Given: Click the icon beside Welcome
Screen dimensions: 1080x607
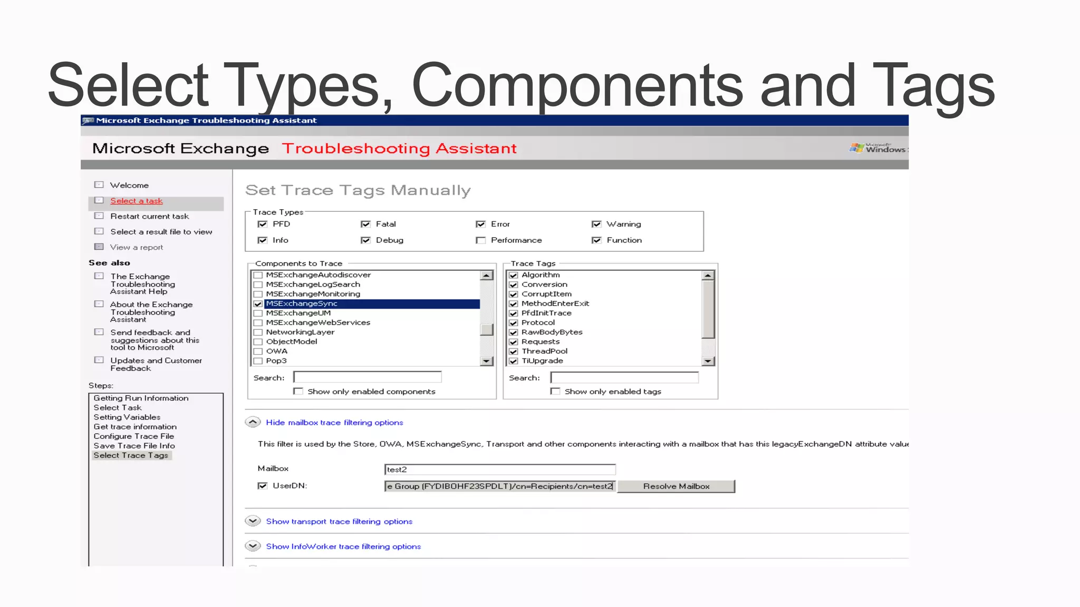Looking at the screenshot, I should pos(99,185).
